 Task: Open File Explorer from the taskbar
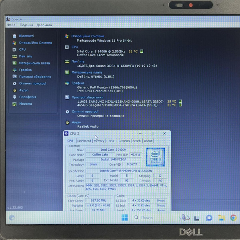[x=221, y=218]
